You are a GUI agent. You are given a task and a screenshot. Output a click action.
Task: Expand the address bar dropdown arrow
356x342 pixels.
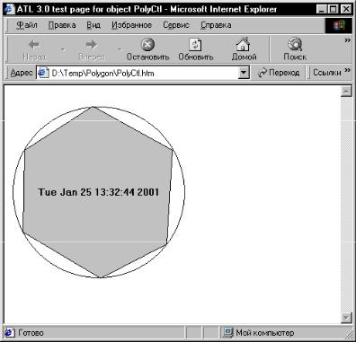click(x=244, y=73)
